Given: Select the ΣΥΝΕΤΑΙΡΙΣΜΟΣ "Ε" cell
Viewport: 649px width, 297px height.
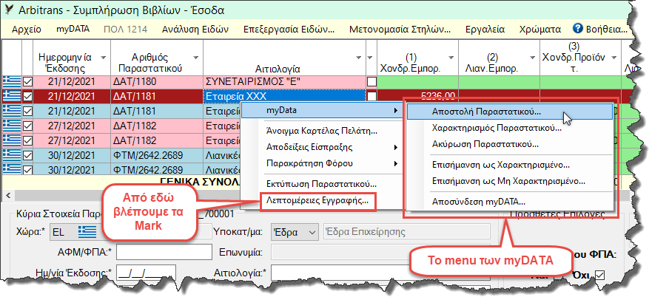Looking at the screenshot, I should [285, 82].
